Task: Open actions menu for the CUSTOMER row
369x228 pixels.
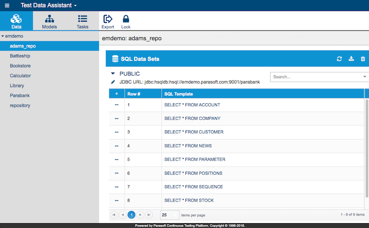Action: coord(117,132)
